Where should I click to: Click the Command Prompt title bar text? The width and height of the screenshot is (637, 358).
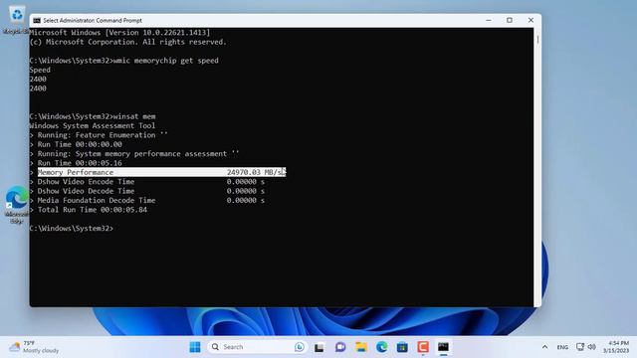tap(93, 20)
